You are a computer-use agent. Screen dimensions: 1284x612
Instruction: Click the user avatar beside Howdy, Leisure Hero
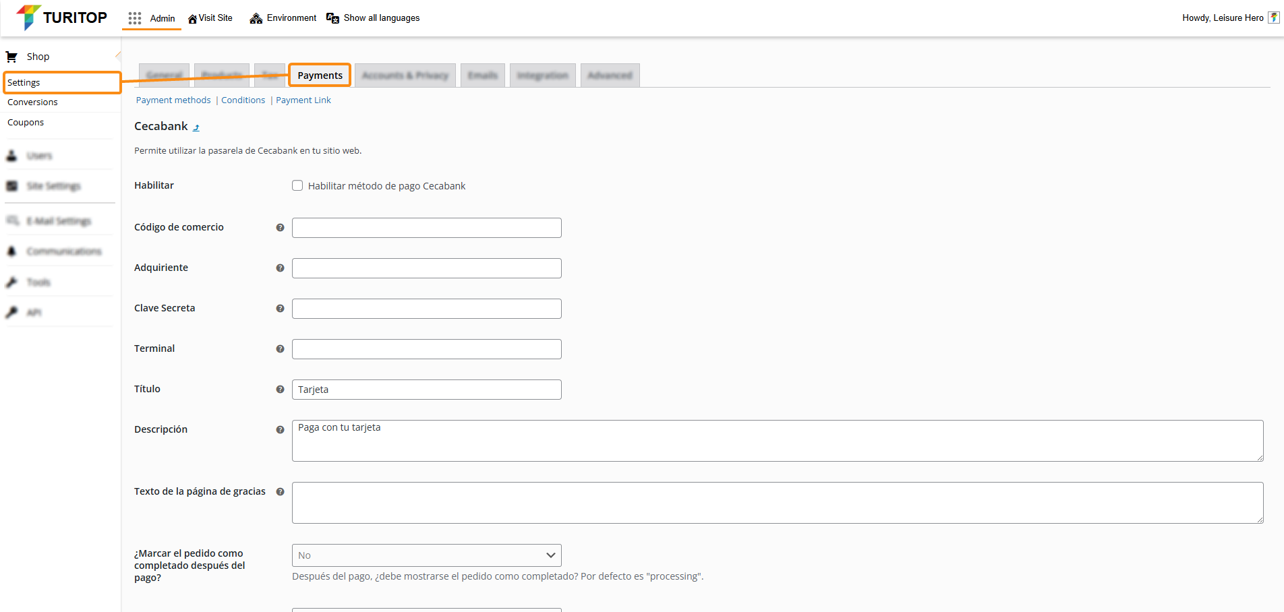pos(1273,18)
